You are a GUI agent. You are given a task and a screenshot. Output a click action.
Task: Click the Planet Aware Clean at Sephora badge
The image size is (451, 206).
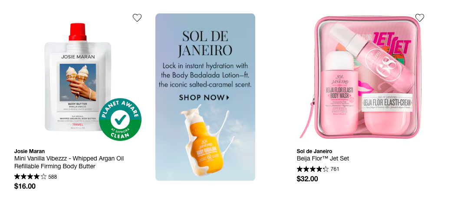point(120,120)
